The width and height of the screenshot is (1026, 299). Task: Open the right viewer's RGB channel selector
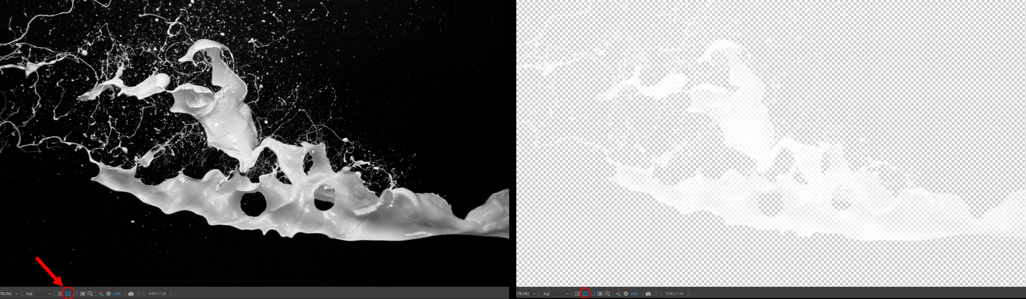(618, 294)
